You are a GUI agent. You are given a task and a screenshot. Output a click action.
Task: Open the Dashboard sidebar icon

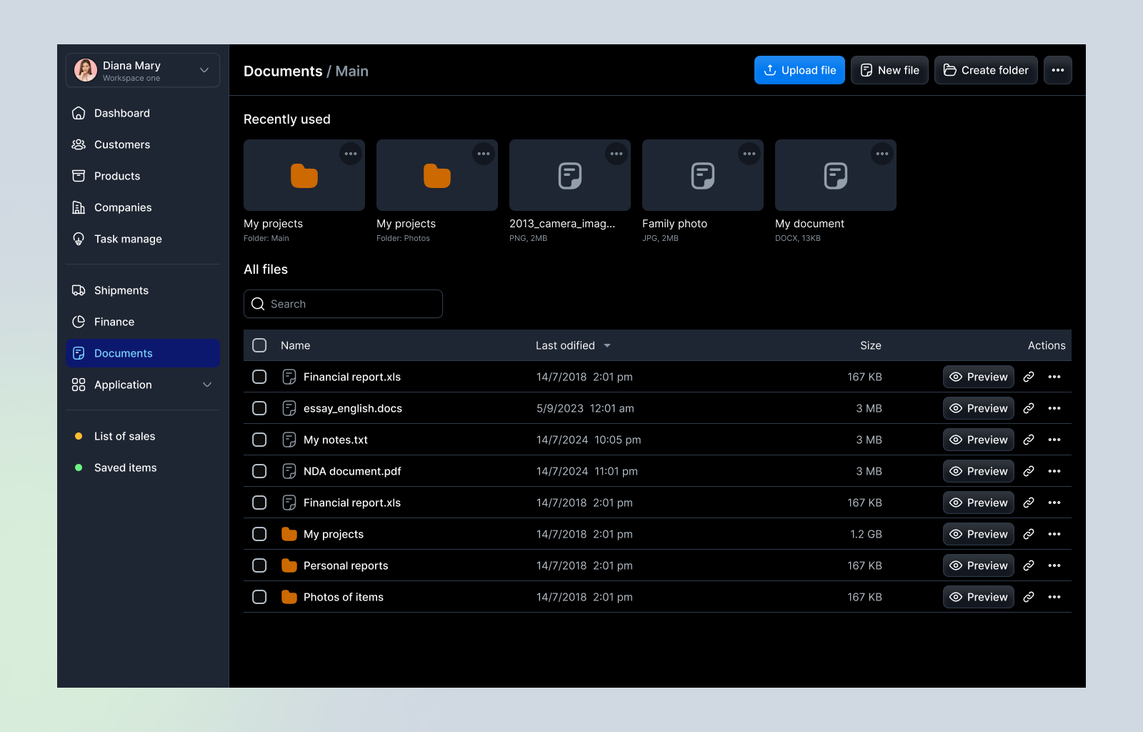click(79, 113)
